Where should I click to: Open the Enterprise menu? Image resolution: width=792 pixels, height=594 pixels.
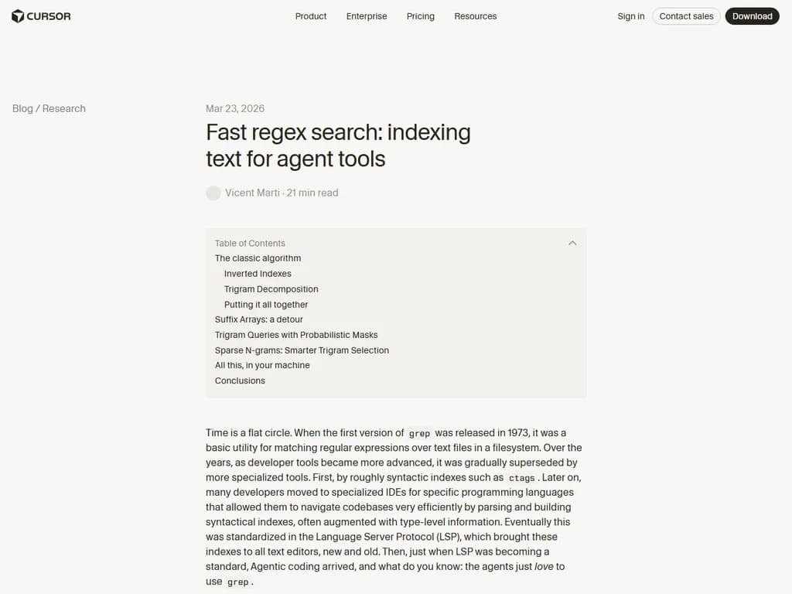pyautogui.click(x=367, y=16)
